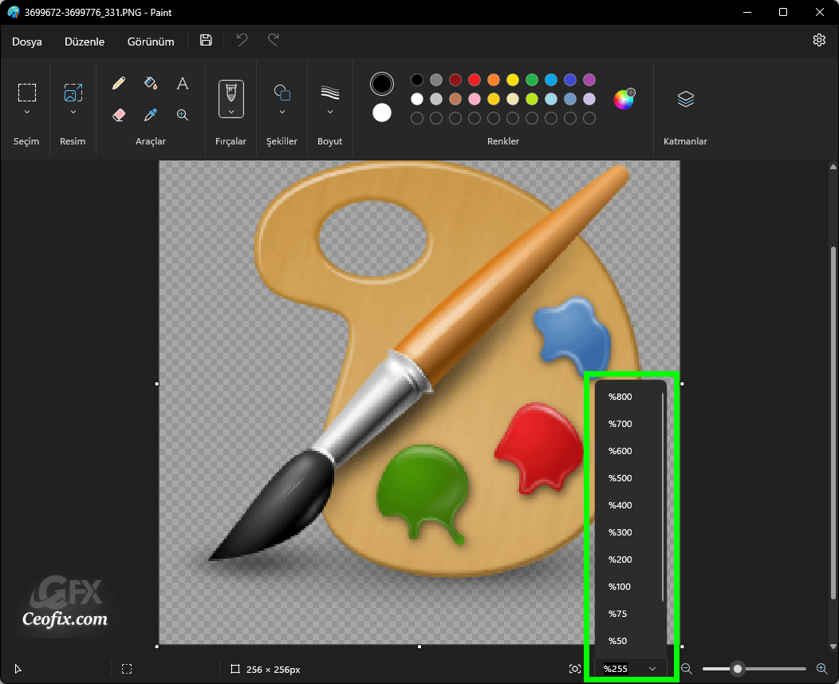
Task: Click the selection size icon in status bar
Action: (x=127, y=669)
